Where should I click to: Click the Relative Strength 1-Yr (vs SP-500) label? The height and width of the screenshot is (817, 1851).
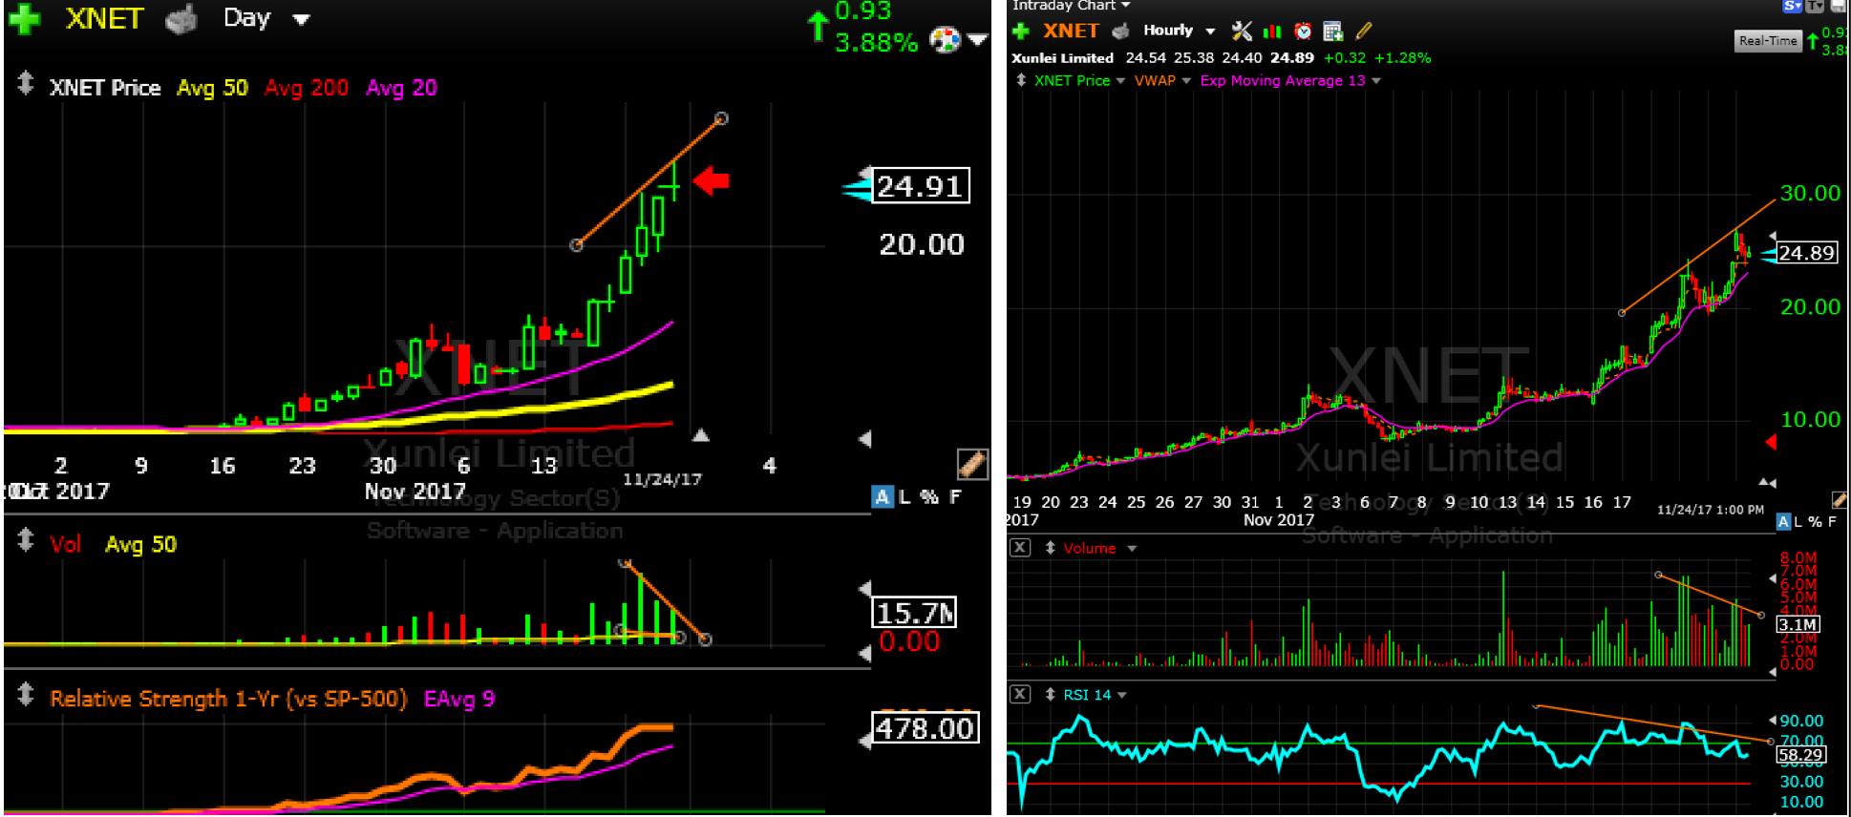[x=229, y=699]
